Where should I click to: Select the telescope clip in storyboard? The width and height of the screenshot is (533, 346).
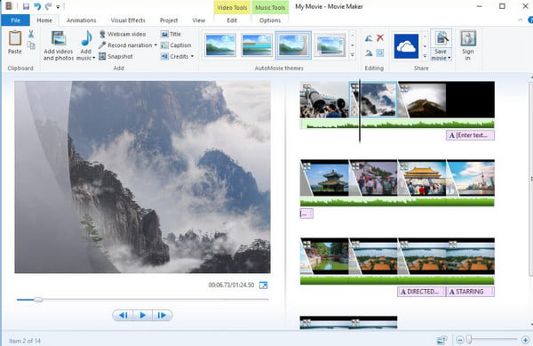(x=324, y=100)
